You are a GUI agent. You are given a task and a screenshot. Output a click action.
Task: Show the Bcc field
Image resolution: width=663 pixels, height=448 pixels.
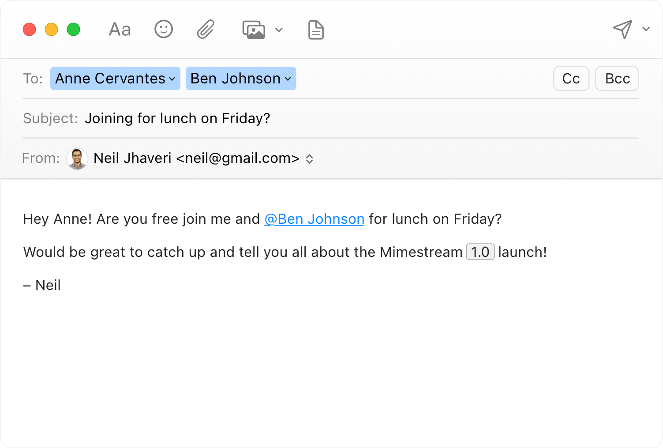617,79
